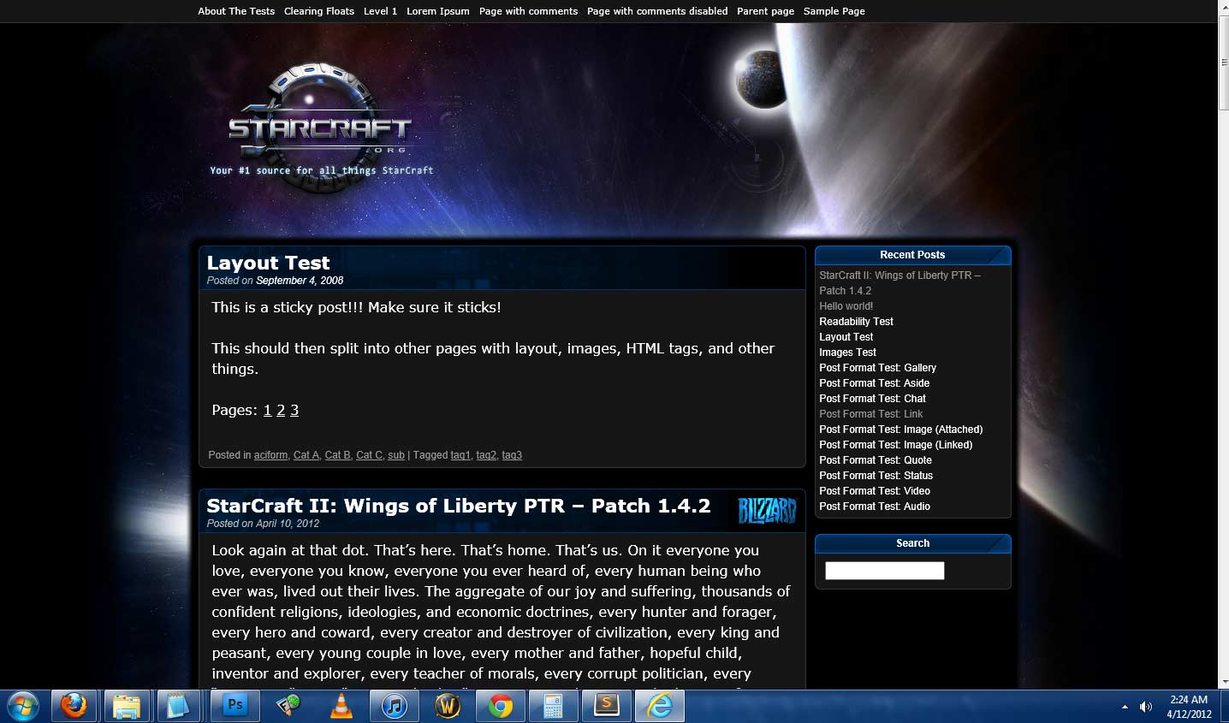Open recent post Images Test

pyautogui.click(x=848, y=353)
